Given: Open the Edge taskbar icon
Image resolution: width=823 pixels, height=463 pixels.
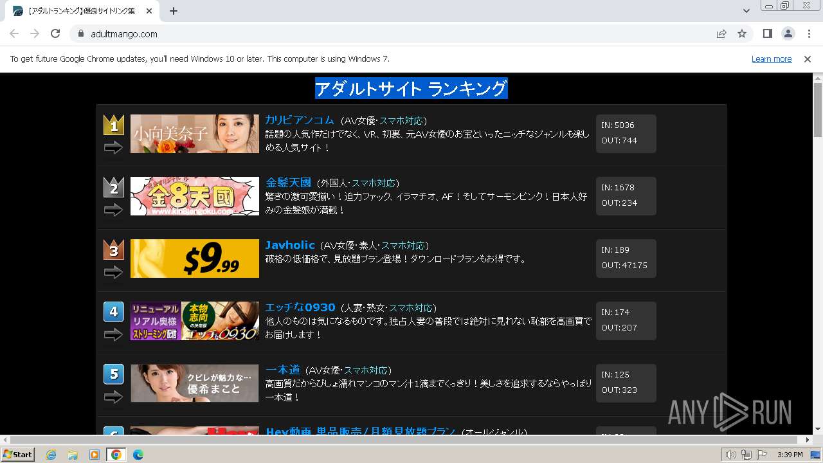Looking at the screenshot, I should (138, 455).
